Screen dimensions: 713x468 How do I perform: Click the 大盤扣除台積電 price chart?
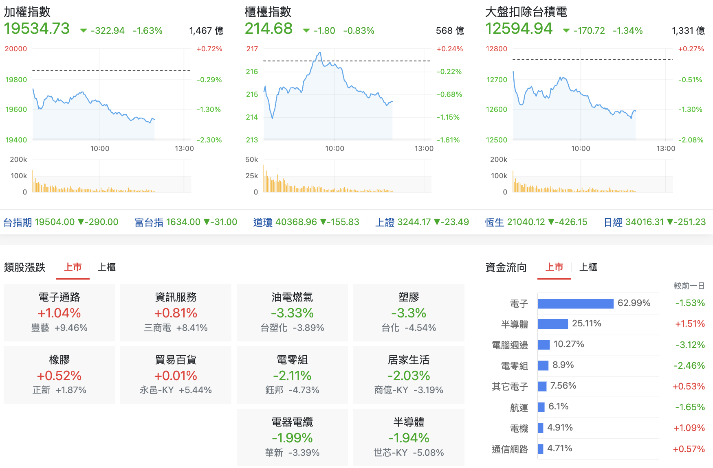click(593, 94)
